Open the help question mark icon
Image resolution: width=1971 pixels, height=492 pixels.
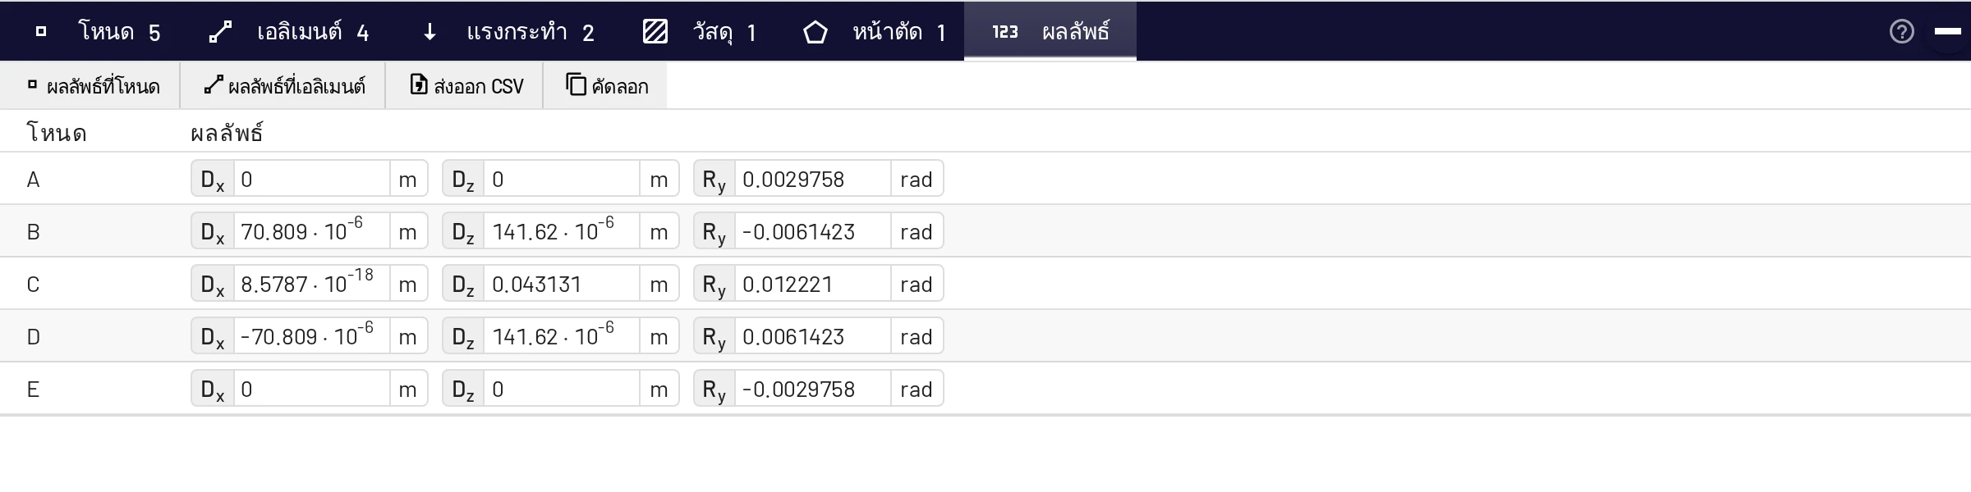pos(1901,31)
